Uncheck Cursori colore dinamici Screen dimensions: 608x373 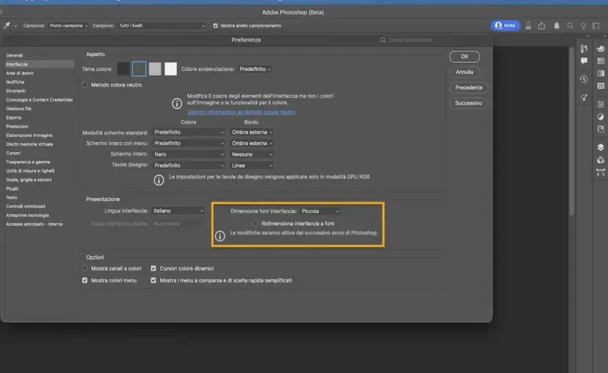[x=153, y=268]
